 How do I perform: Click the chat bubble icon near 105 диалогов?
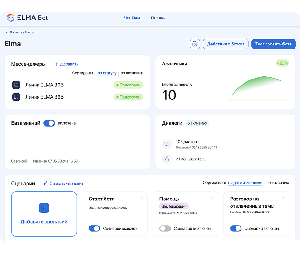point(167,144)
